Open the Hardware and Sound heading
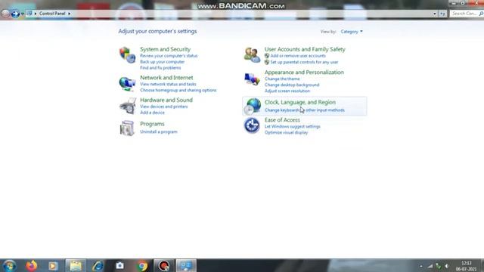The height and width of the screenshot is (272, 484). click(166, 100)
